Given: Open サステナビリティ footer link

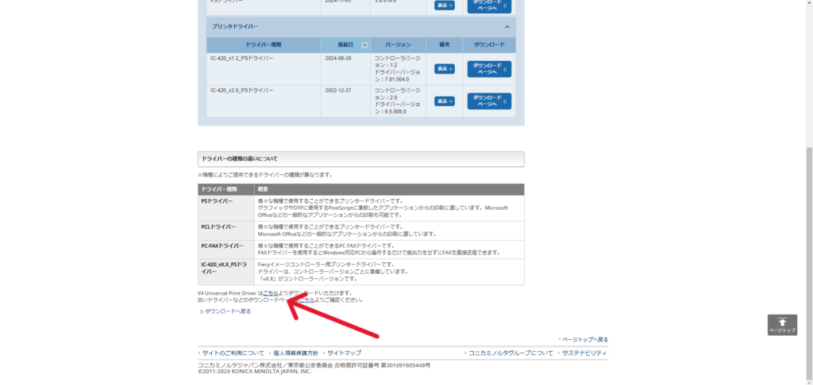Looking at the screenshot, I should pos(584,353).
